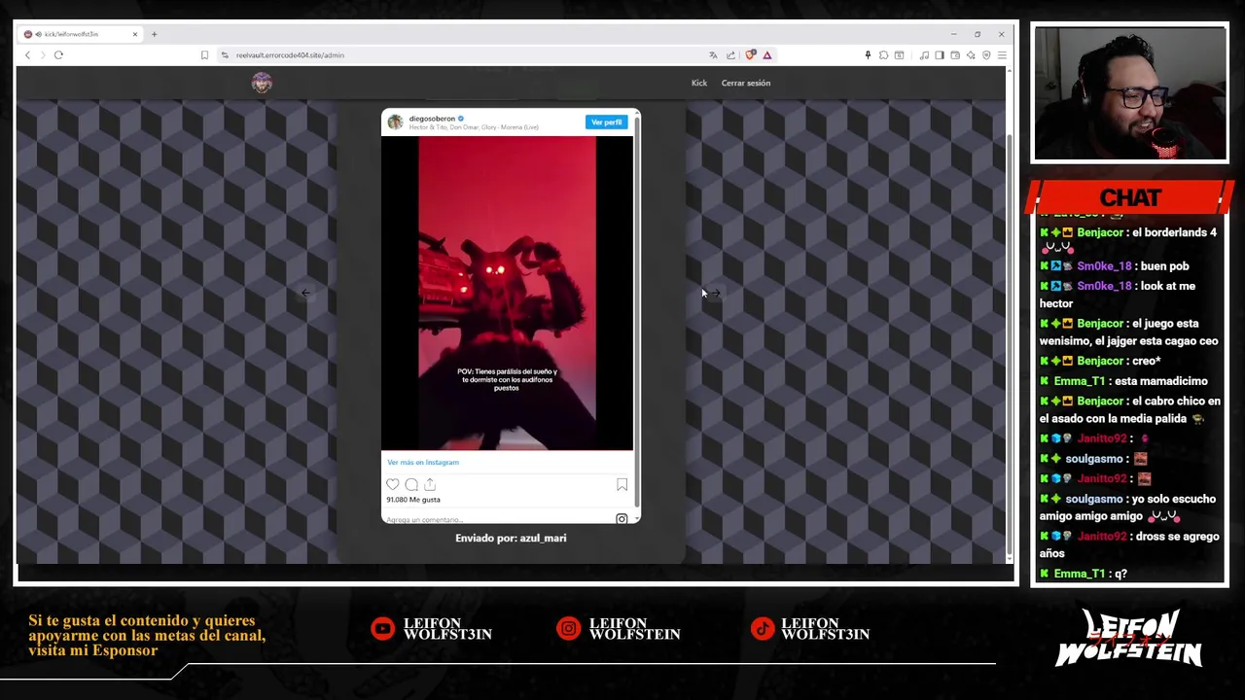Share the post with share icon

(x=430, y=484)
